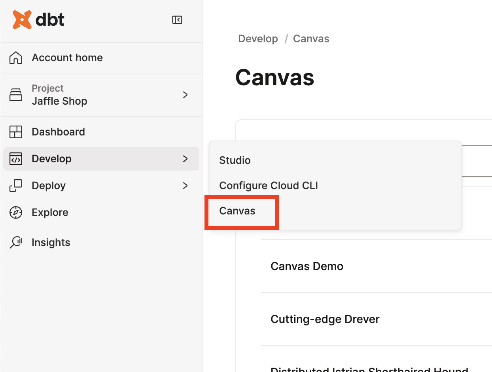Click the Insights chart icon

pos(16,242)
